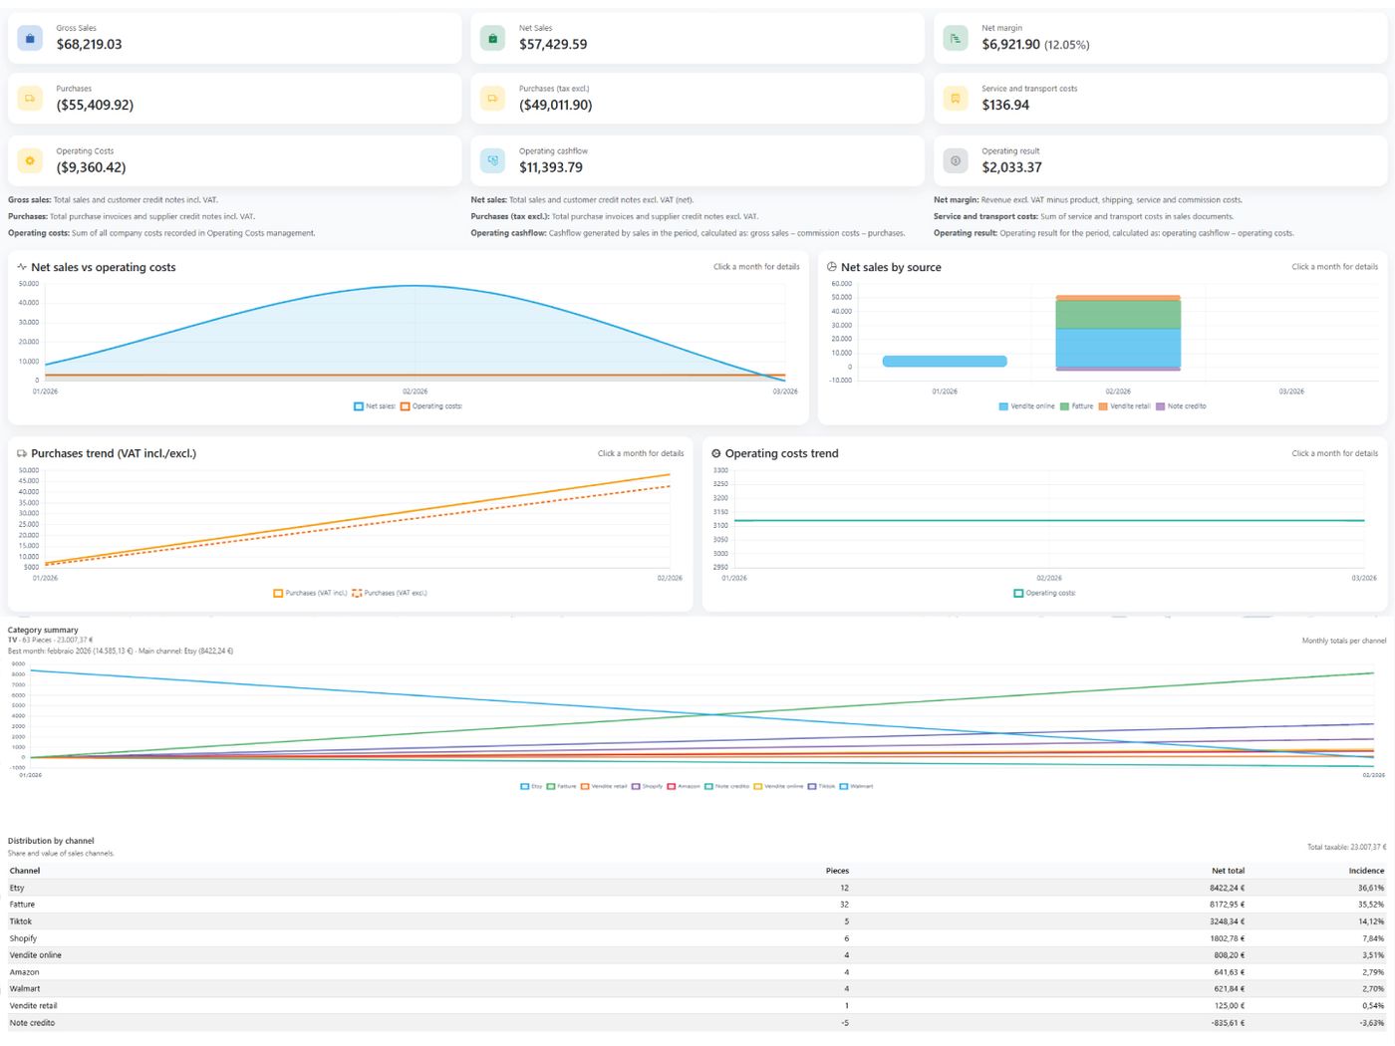Image resolution: width=1395 pixels, height=1046 pixels.
Task: Click the Purchases truck icon
Action: 30,99
